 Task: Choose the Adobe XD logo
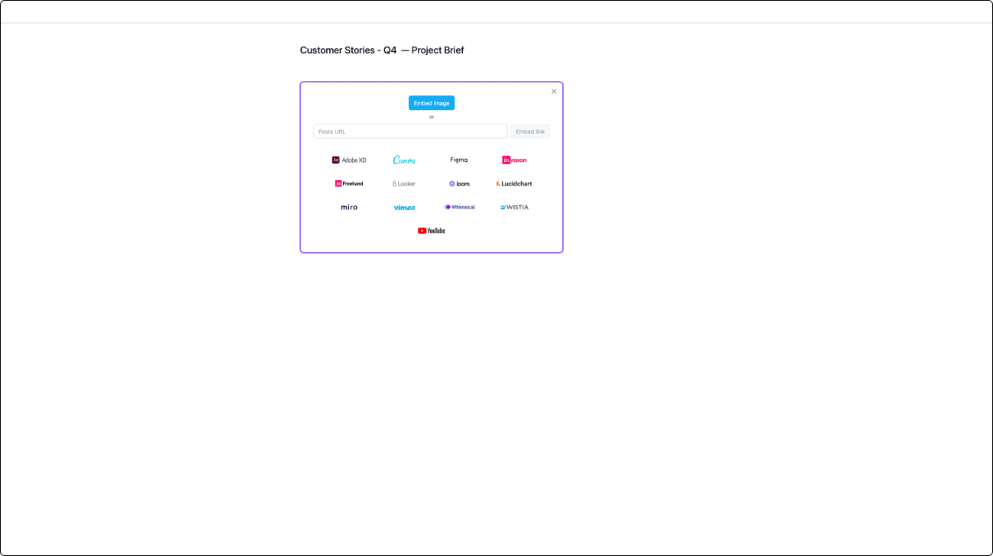click(349, 160)
